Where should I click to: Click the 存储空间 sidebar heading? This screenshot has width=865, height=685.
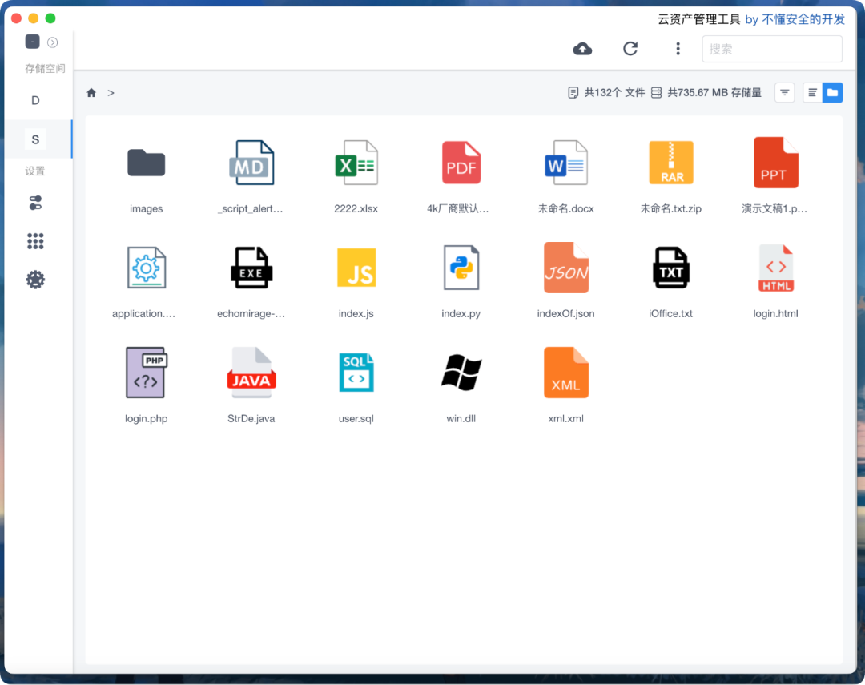(x=45, y=68)
